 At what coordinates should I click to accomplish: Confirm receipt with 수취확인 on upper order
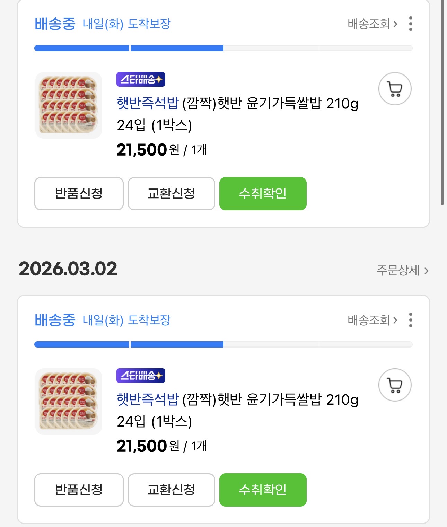(263, 194)
